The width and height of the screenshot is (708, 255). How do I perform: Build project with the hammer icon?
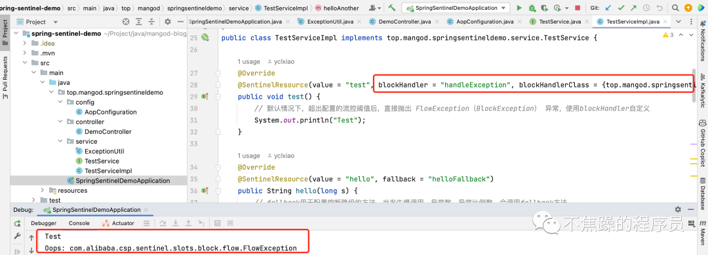(392, 8)
